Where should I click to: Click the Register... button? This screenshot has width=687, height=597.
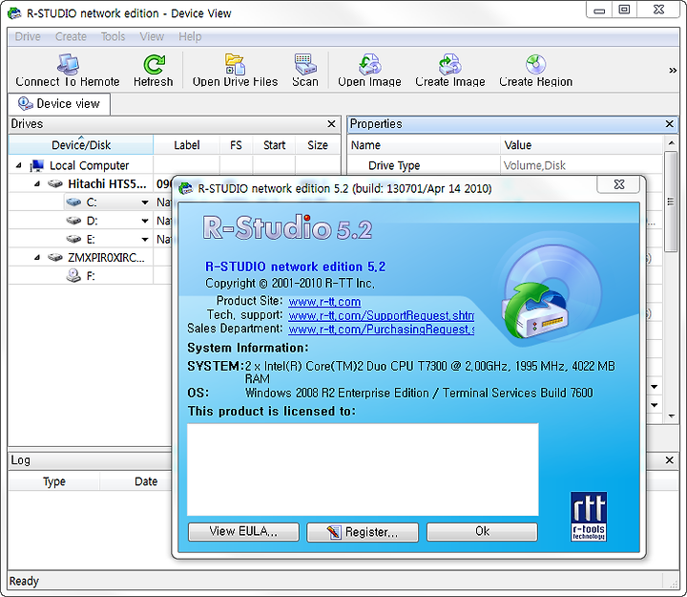pos(363,532)
